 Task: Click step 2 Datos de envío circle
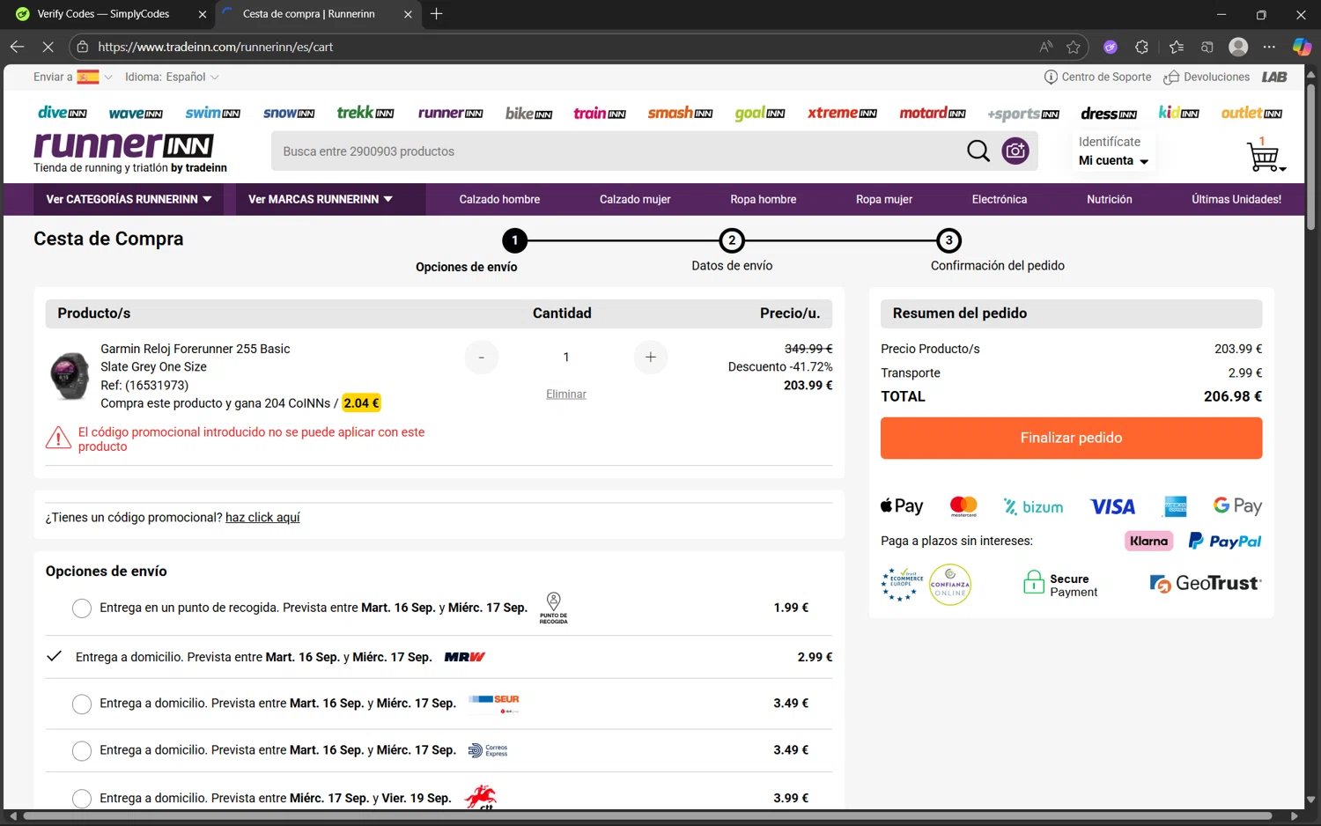732,240
